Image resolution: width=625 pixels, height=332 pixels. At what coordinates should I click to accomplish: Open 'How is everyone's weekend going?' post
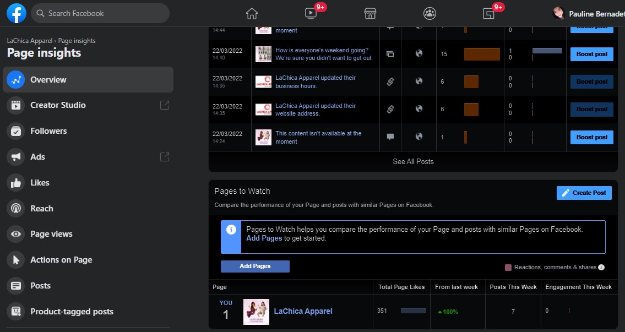323,54
